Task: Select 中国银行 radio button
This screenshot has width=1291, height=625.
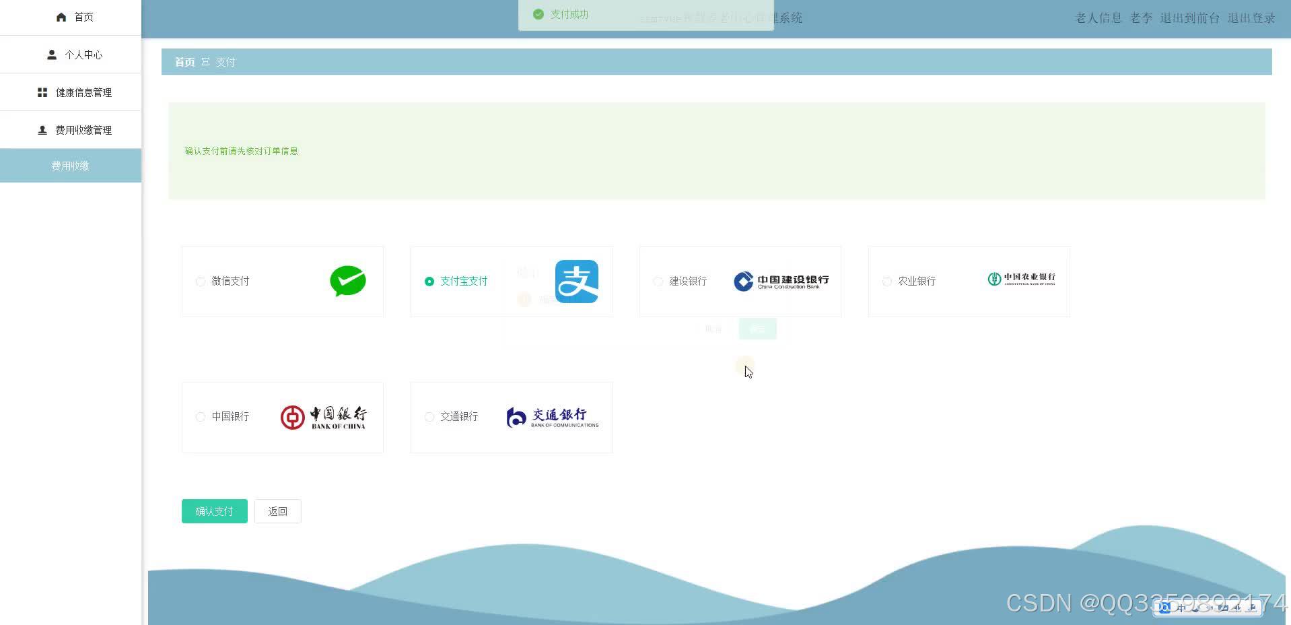Action: (201, 417)
